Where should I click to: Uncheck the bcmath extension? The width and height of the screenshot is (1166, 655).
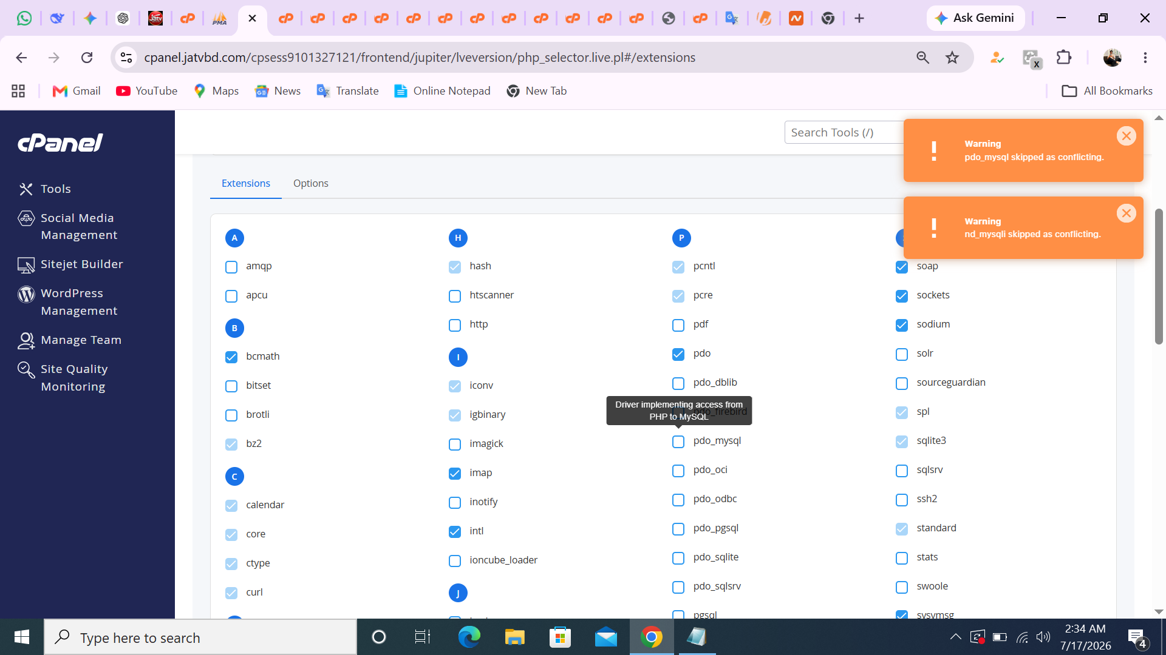point(231,357)
